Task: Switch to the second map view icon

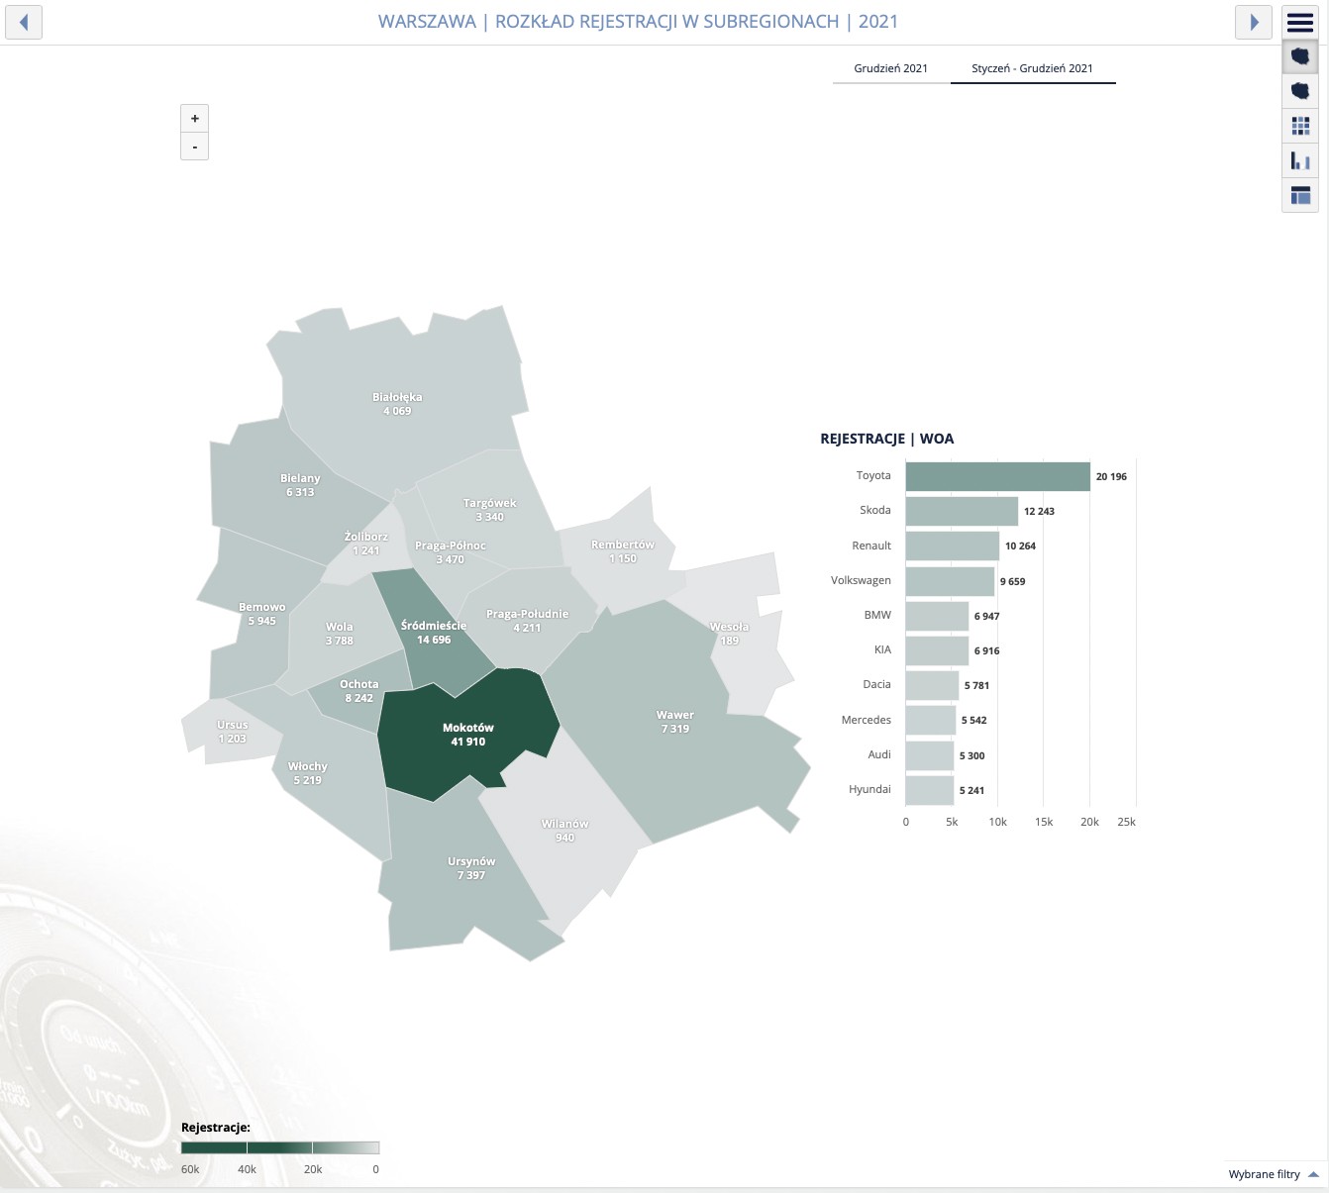Action: (1300, 90)
